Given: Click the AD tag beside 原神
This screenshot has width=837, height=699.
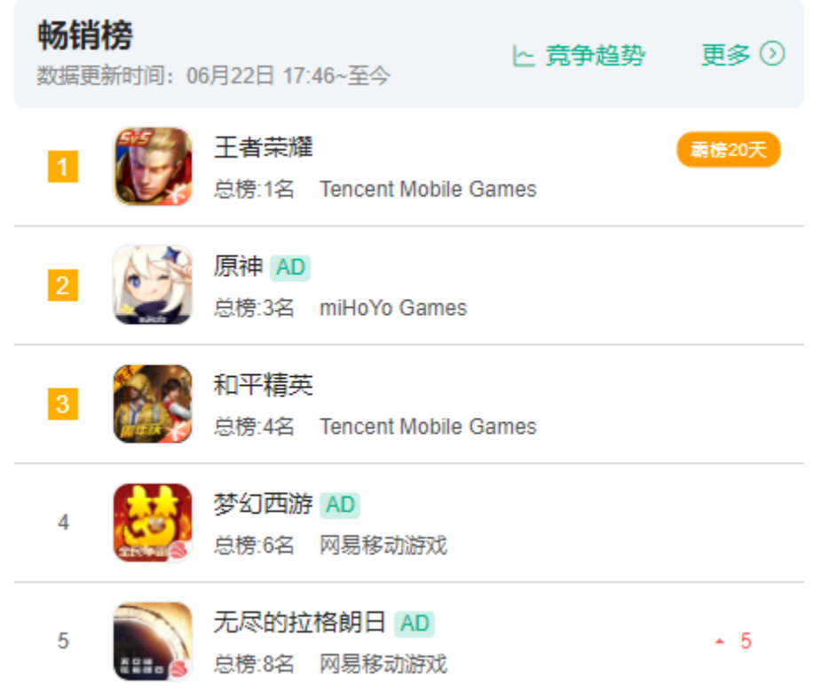Looking at the screenshot, I should pos(290,267).
